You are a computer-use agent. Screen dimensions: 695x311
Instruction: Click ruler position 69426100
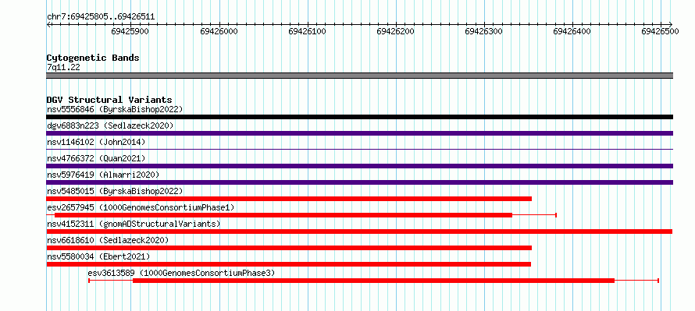coord(307,31)
